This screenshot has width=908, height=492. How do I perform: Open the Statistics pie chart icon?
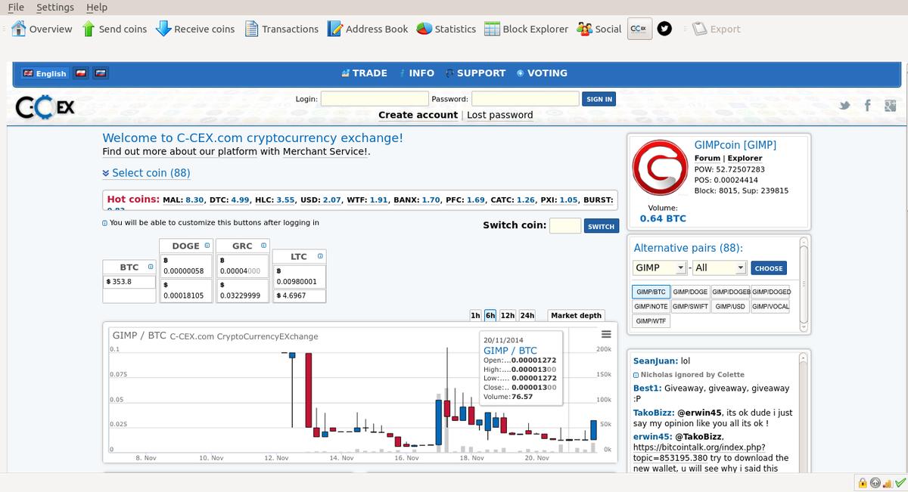[x=424, y=29]
